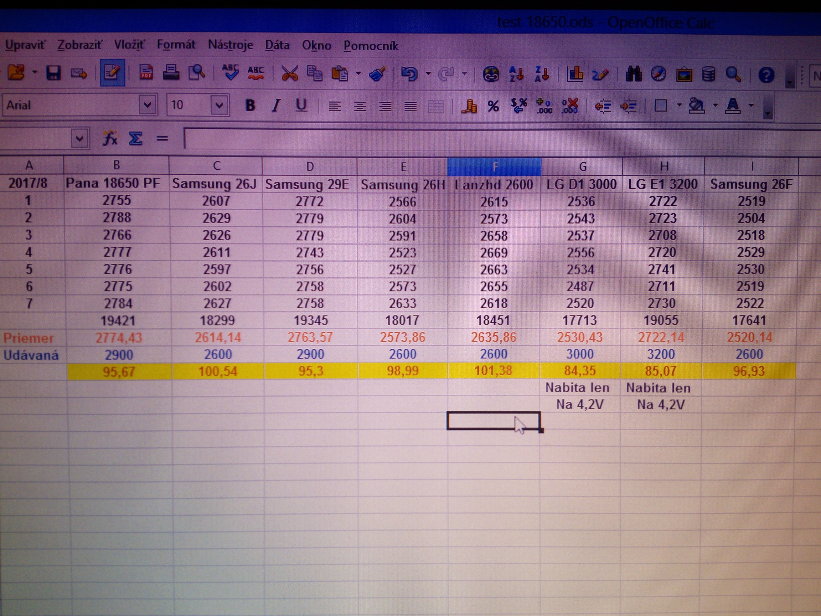821x616 pixels.
Task: Expand the font size dropdown
Action: coord(219,106)
